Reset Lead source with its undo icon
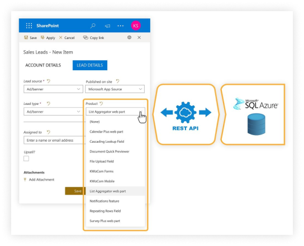Viewport: 304px width, 246px height. pyautogui.click(x=49, y=81)
